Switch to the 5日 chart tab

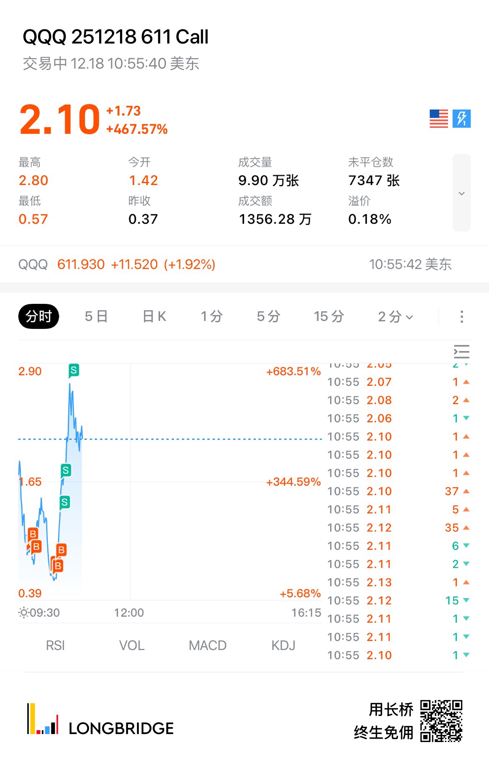(96, 316)
